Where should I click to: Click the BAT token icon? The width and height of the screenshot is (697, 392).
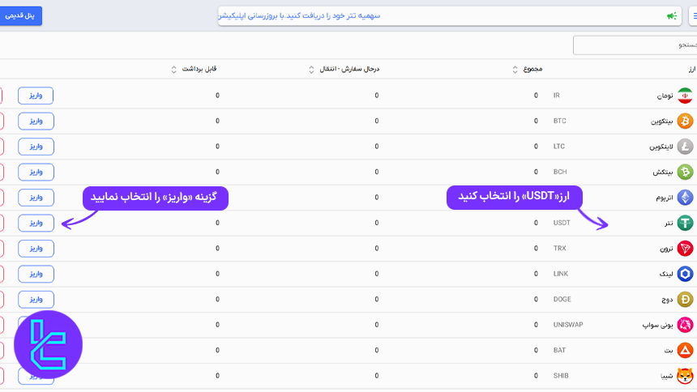click(685, 350)
